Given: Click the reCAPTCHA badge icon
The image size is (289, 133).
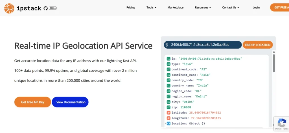Looking at the screenshot, I should click(282, 123).
